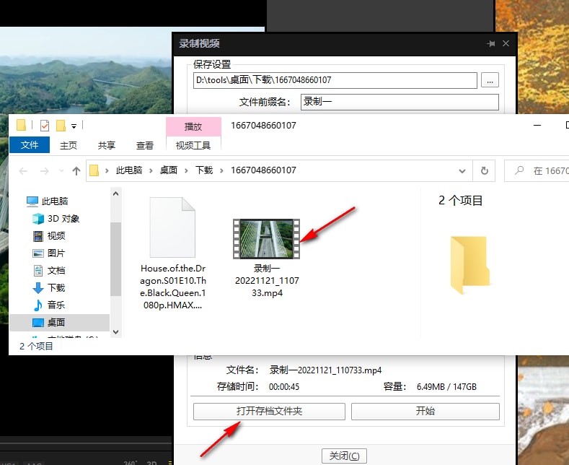
Task: Click 此电脑 in the address breadcrumb
Action: click(129, 170)
